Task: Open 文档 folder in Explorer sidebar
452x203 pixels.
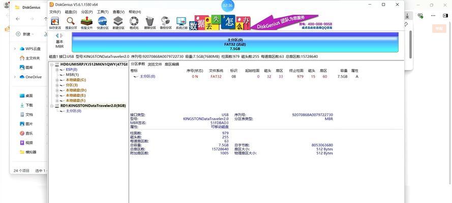Action: point(26,114)
